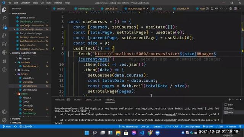
Task: Click the sync changes icon in status bar
Action: pos(15,127)
